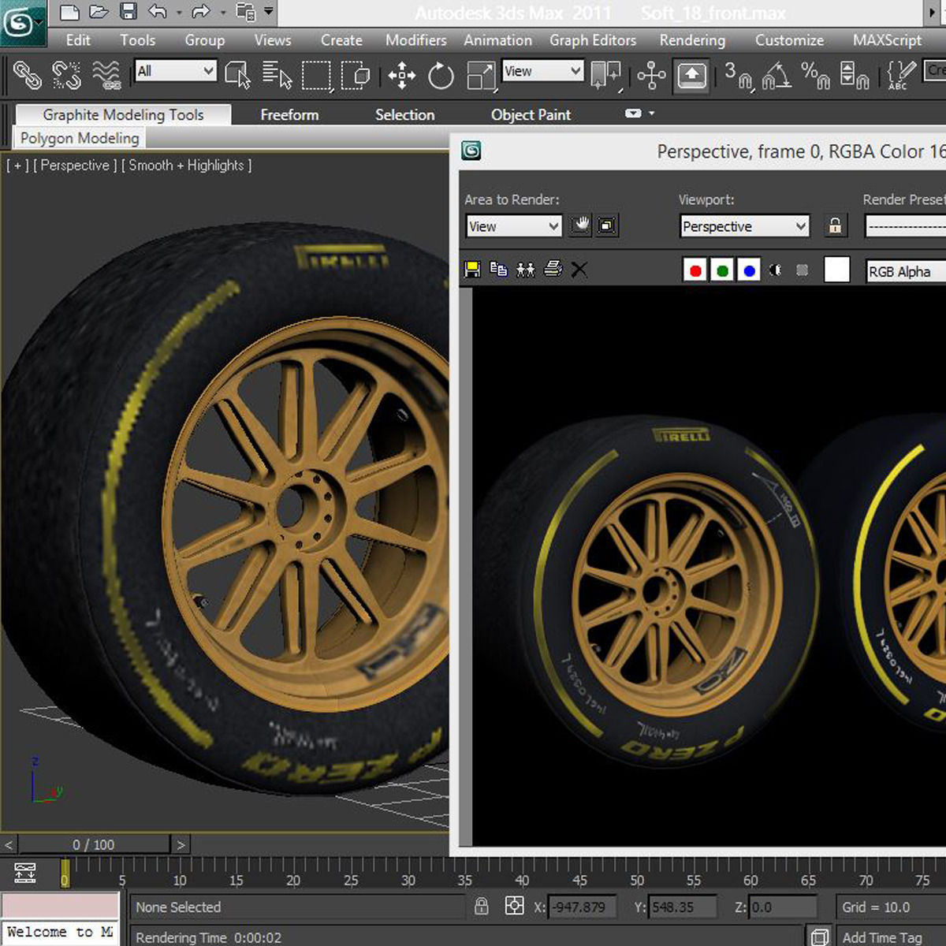The image size is (946, 946).
Task: Print the rendered image
Action: coord(553,269)
